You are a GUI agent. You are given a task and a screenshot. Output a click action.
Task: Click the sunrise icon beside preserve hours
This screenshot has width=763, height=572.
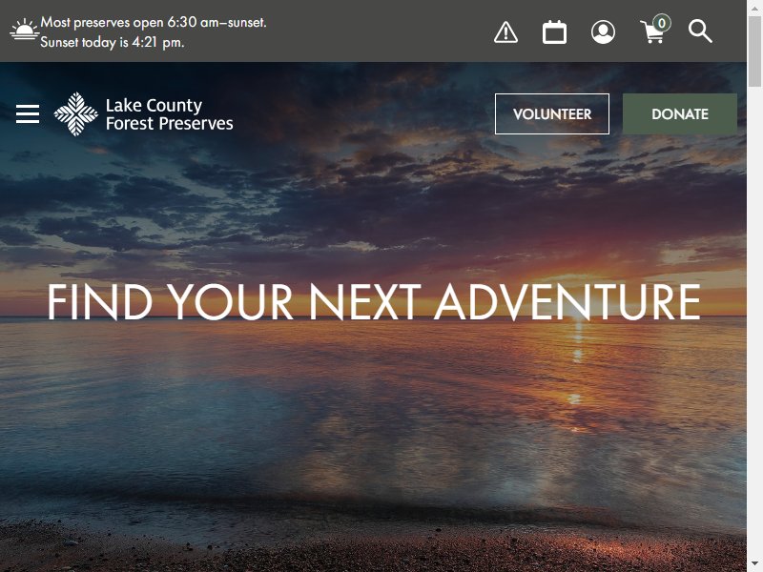(24, 30)
